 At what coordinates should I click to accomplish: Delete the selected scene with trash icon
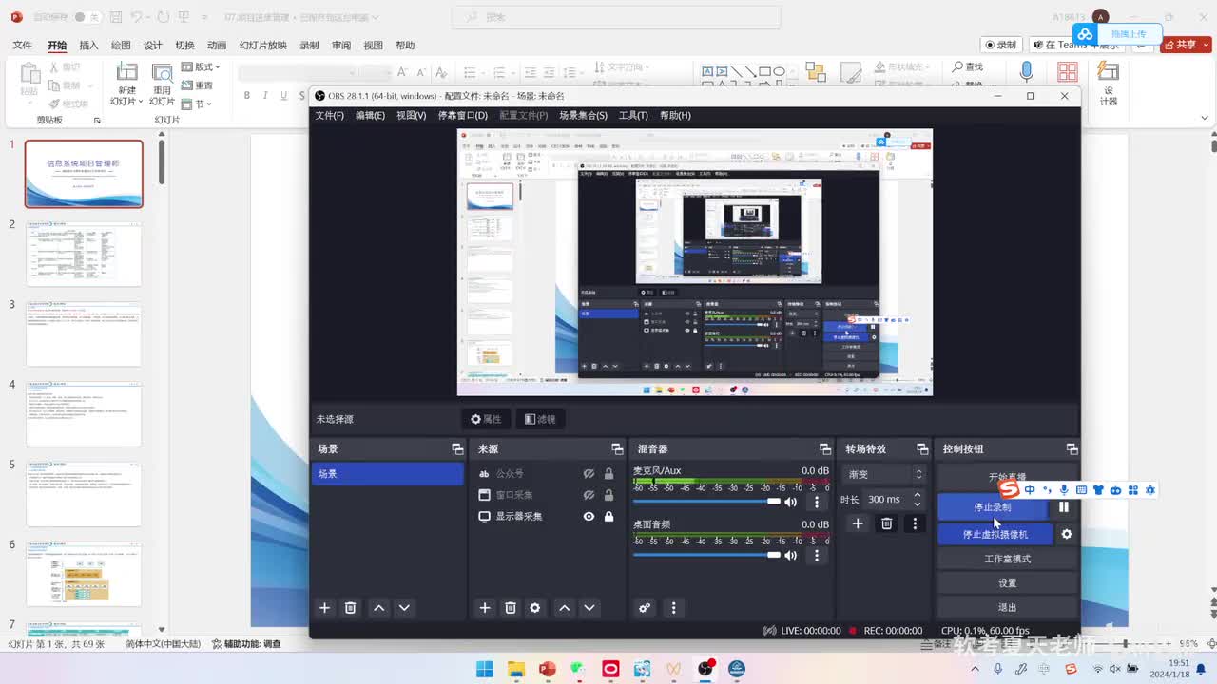pos(350,608)
